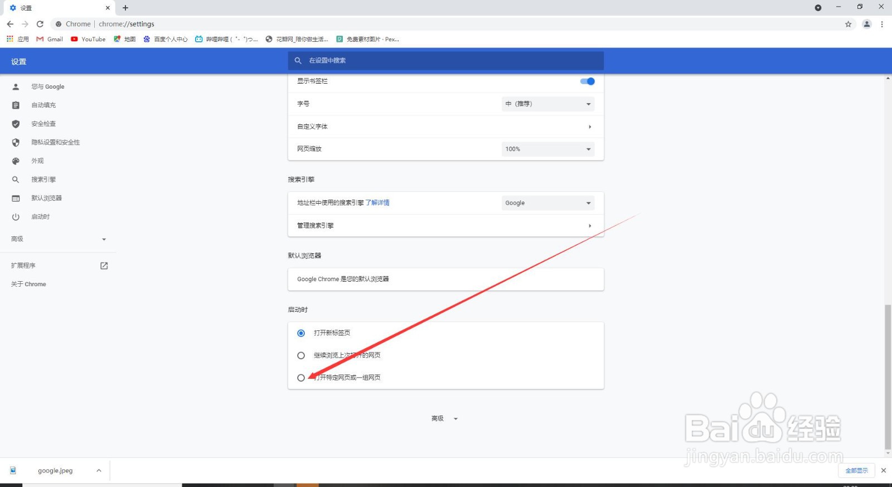This screenshot has width=892, height=487.
Task: Open 百度个人中心 bookmark
Action: [166, 39]
